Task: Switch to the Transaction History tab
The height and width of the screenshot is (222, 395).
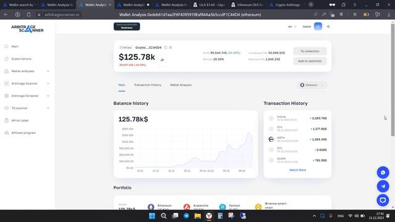Action: pyautogui.click(x=148, y=85)
